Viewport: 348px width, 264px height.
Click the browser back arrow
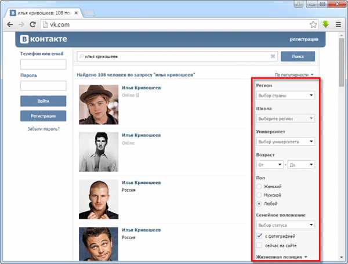coord(10,24)
